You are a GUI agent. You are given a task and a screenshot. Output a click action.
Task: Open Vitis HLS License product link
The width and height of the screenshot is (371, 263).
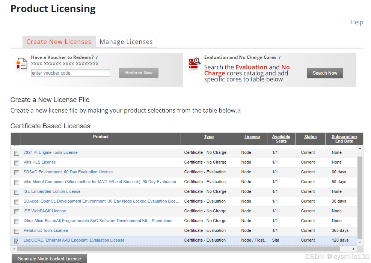pyautogui.click(x=39, y=162)
